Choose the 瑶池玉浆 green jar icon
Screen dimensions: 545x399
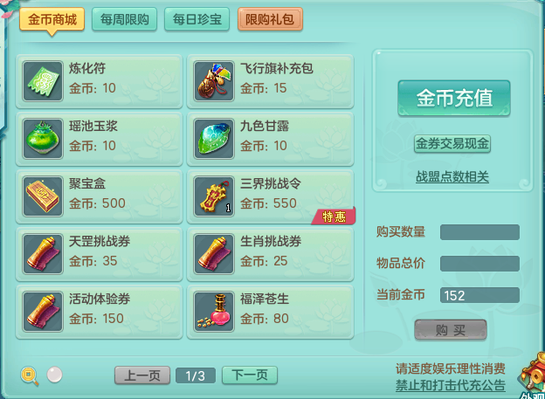point(43,139)
